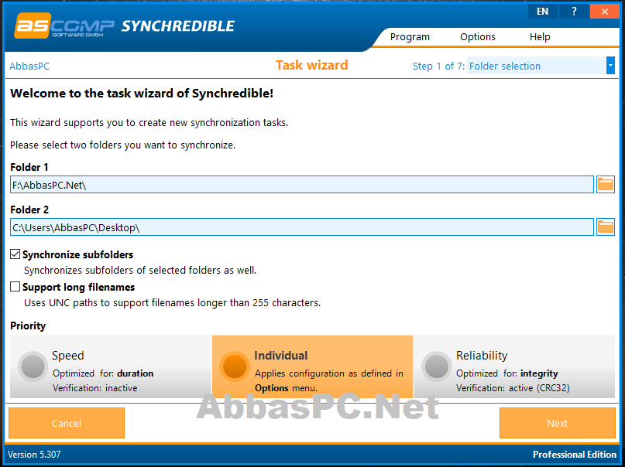This screenshot has width=625, height=467.
Task: Select the Reliability priority radio button
Action: click(437, 366)
